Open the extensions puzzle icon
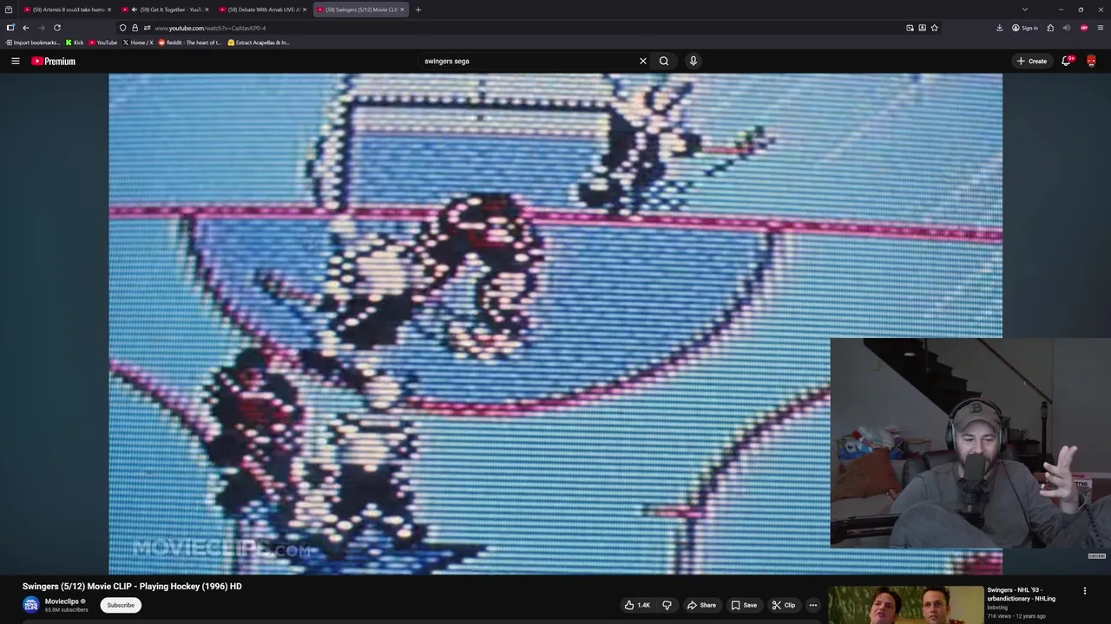 pyautogui.click(x=1050, y=28)
